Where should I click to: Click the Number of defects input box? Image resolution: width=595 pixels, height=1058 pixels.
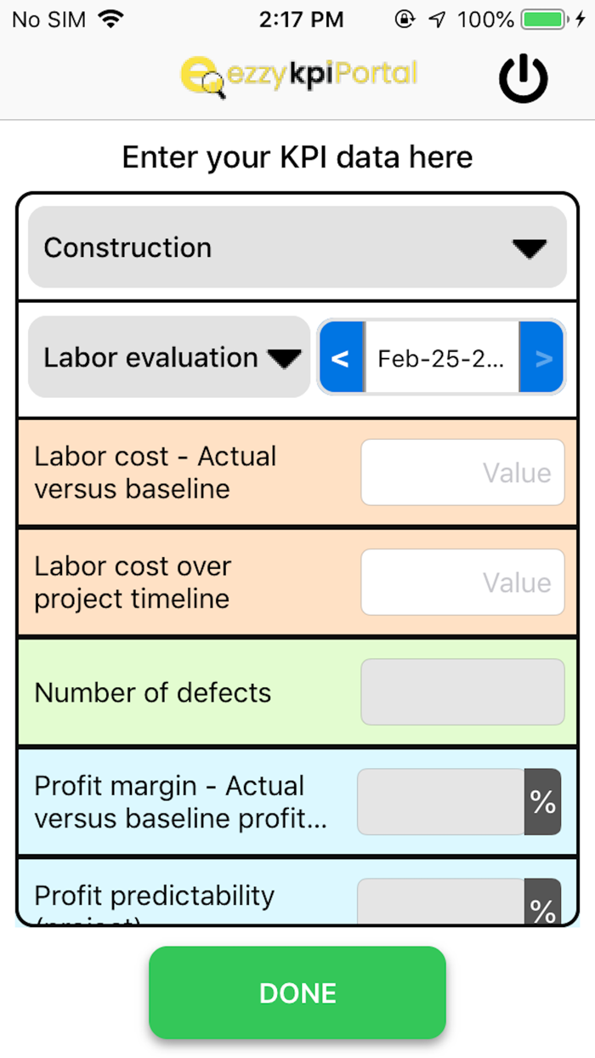coord(462,692)
